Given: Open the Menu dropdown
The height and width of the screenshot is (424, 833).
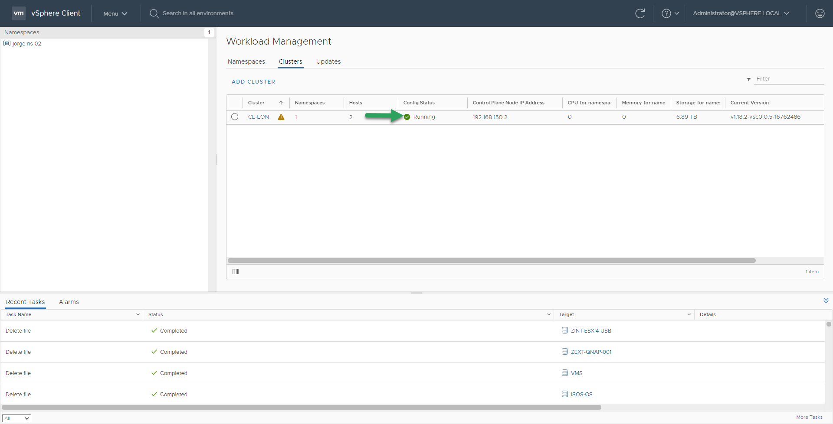Looking at the screenshot, I should [x=115, y=13].
